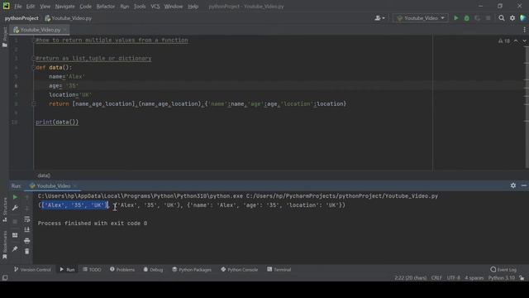Toggle soft-wrap in the Run console
The height and width of the screenshot is (298, 529).
[x=27, y=219]
